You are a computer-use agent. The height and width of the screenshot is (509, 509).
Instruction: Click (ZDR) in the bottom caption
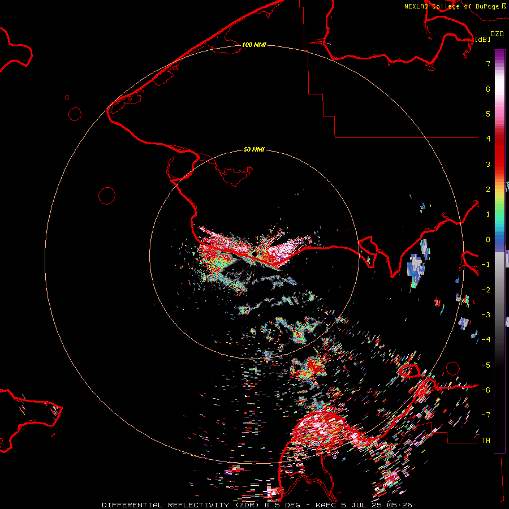pyautogui.click(x=246, y=505)
